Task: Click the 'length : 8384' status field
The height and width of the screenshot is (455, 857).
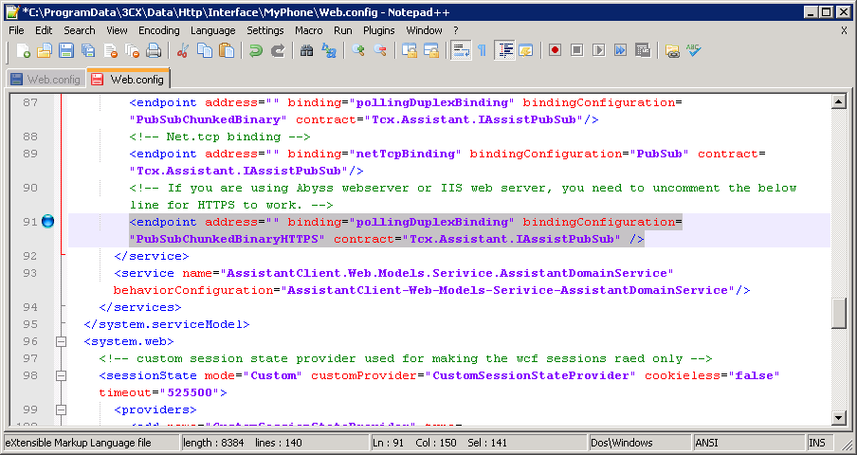Action: [276, 443]
